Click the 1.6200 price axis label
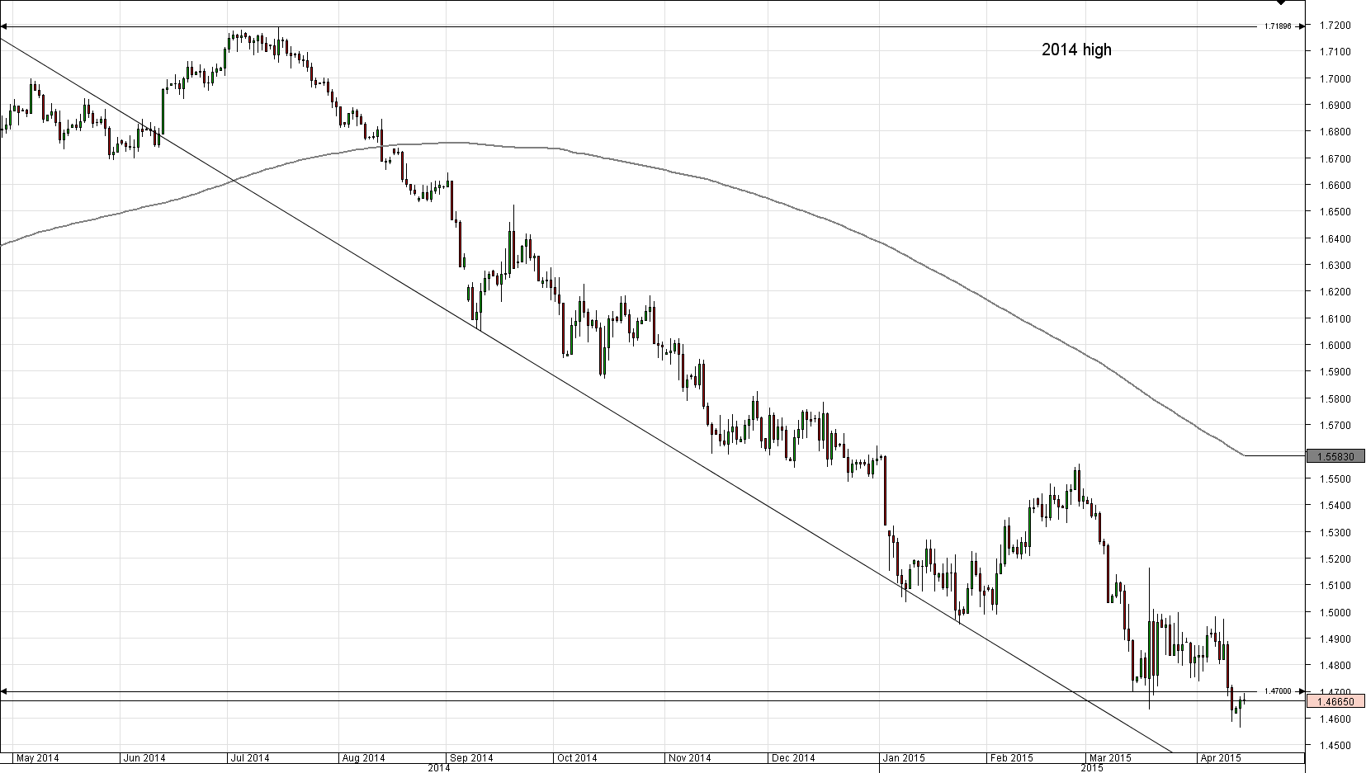This screenshot has height=773, width=1366. 1335,292
